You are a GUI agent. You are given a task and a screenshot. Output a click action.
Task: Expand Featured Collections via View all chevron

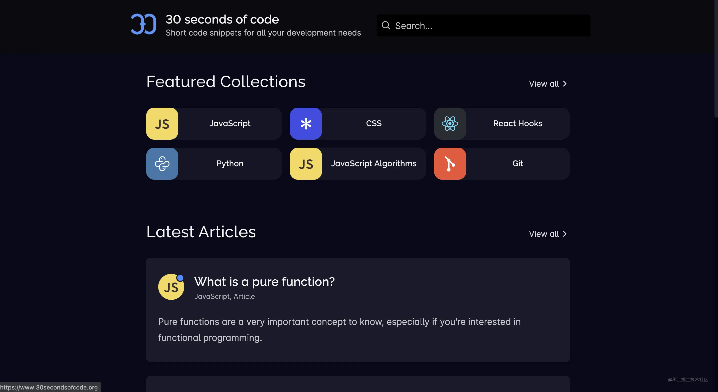(x=565, y=84)
